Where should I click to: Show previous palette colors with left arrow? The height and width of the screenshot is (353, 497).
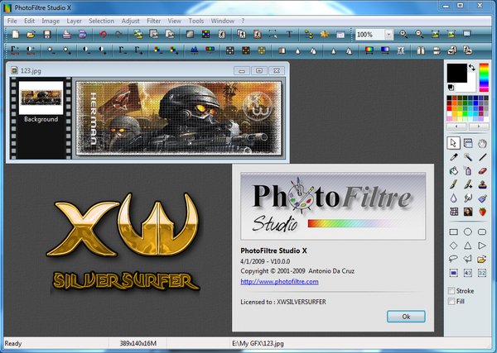click(x=456, y=126)
